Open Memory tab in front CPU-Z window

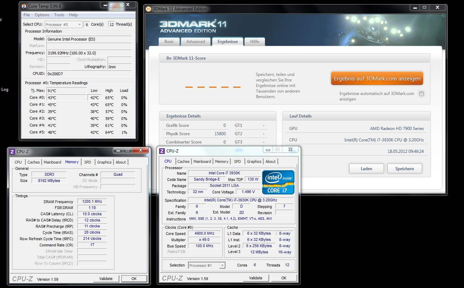tap(222, 162)
